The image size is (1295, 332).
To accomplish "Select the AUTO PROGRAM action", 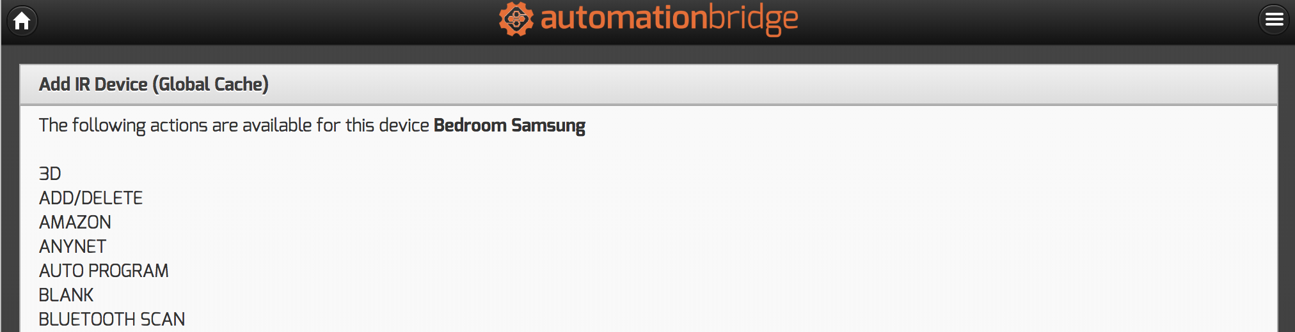I will 104,271.
